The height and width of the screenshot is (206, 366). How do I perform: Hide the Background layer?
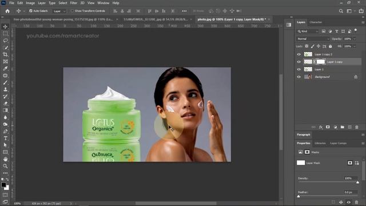click(299, 77)
